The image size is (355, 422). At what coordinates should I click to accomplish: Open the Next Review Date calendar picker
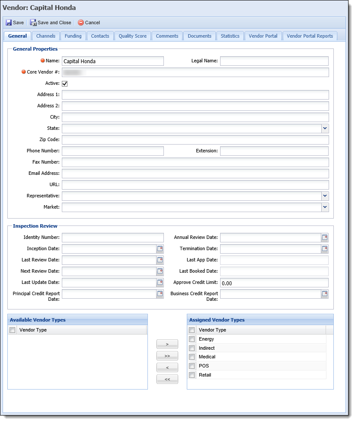point(160,271)
